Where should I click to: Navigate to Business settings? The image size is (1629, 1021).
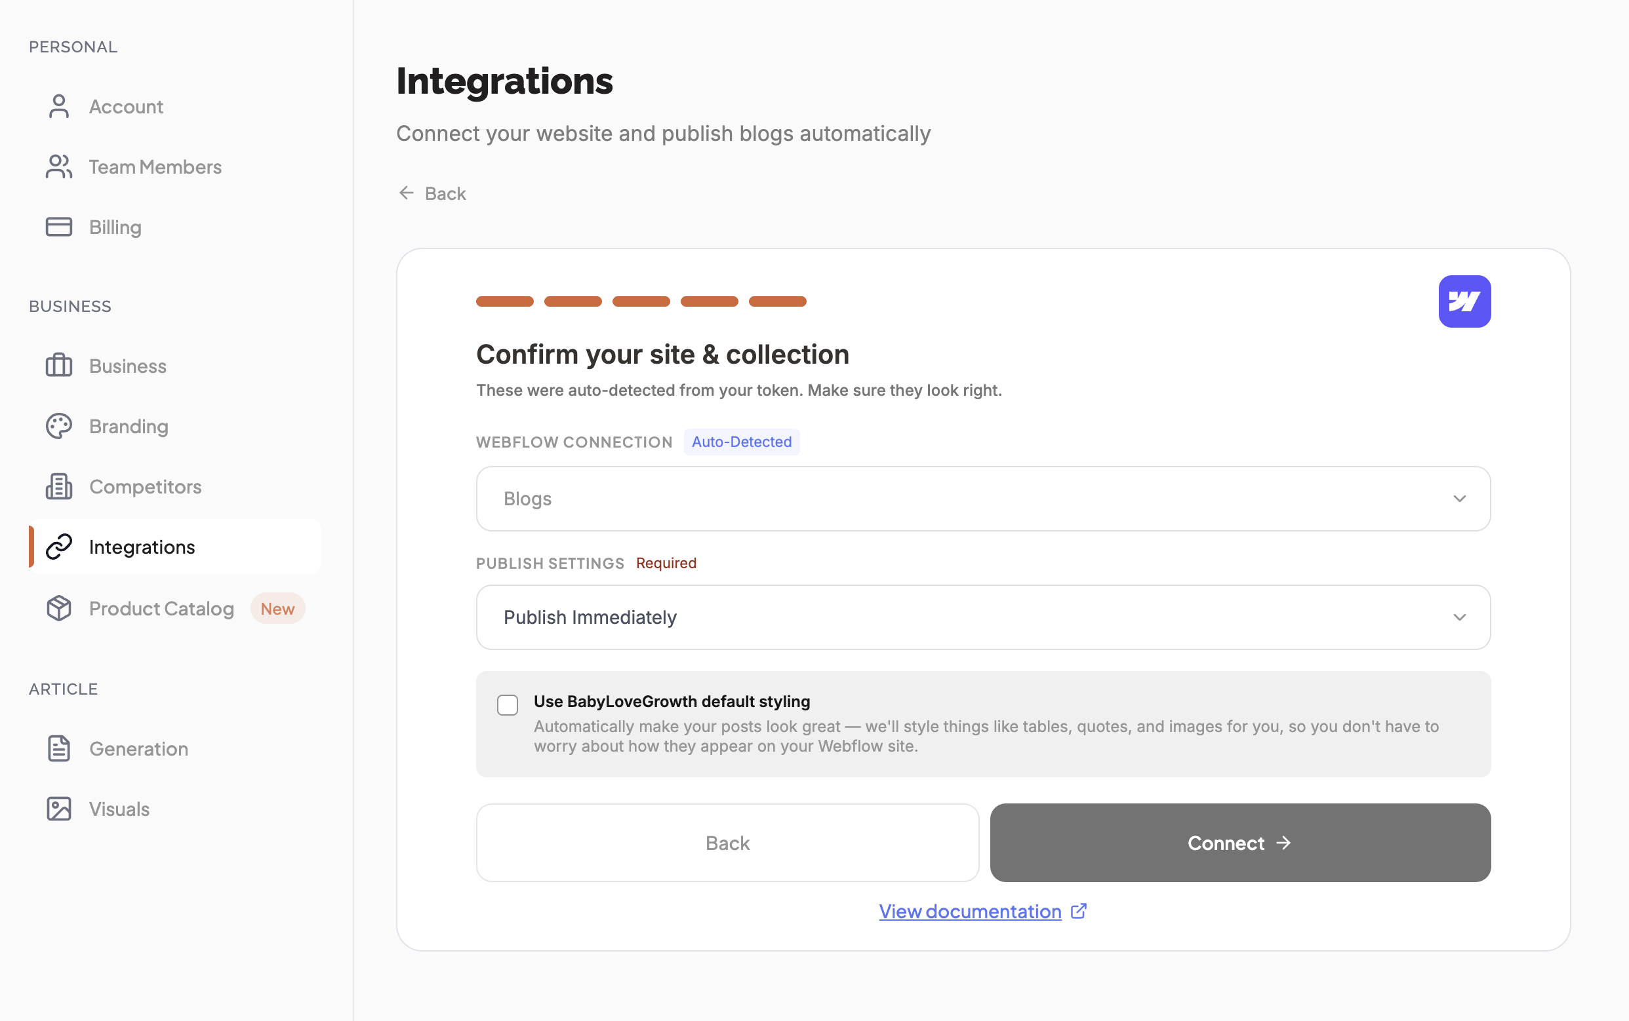click(x=175, y=365)
